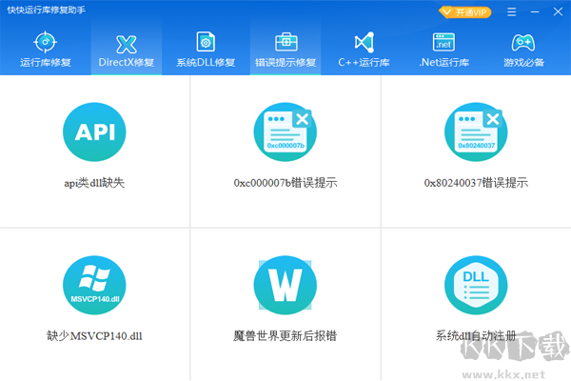Close the 快快运行库修复助手 window
Screen dimensions: 571x381
558,12
